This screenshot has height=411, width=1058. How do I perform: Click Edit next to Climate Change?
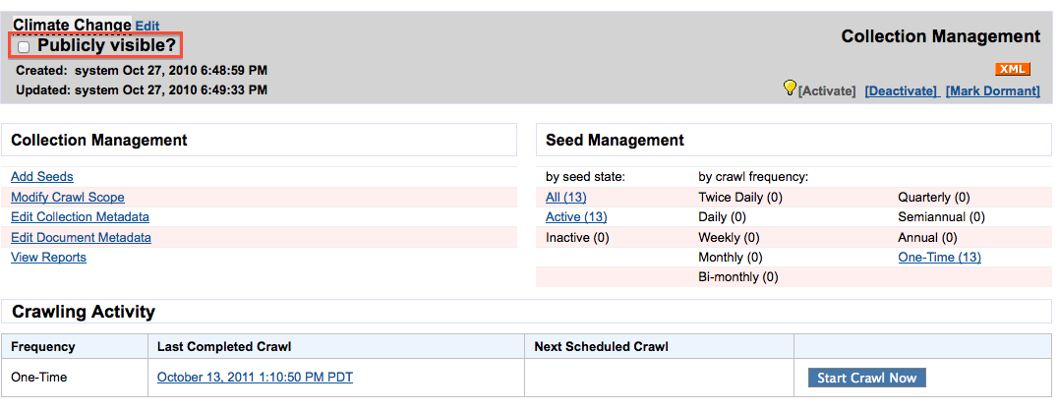point(147,26)
